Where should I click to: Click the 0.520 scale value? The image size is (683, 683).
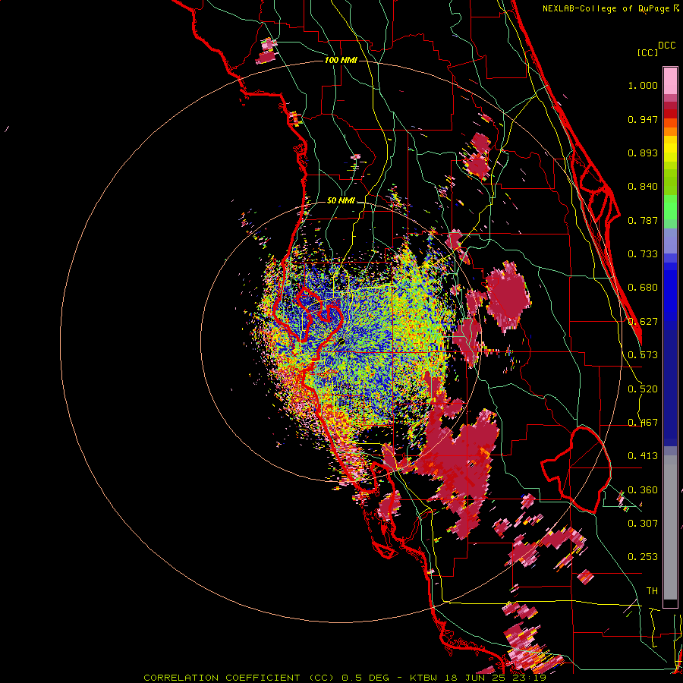pyautogui.click(x=643, y=389)
